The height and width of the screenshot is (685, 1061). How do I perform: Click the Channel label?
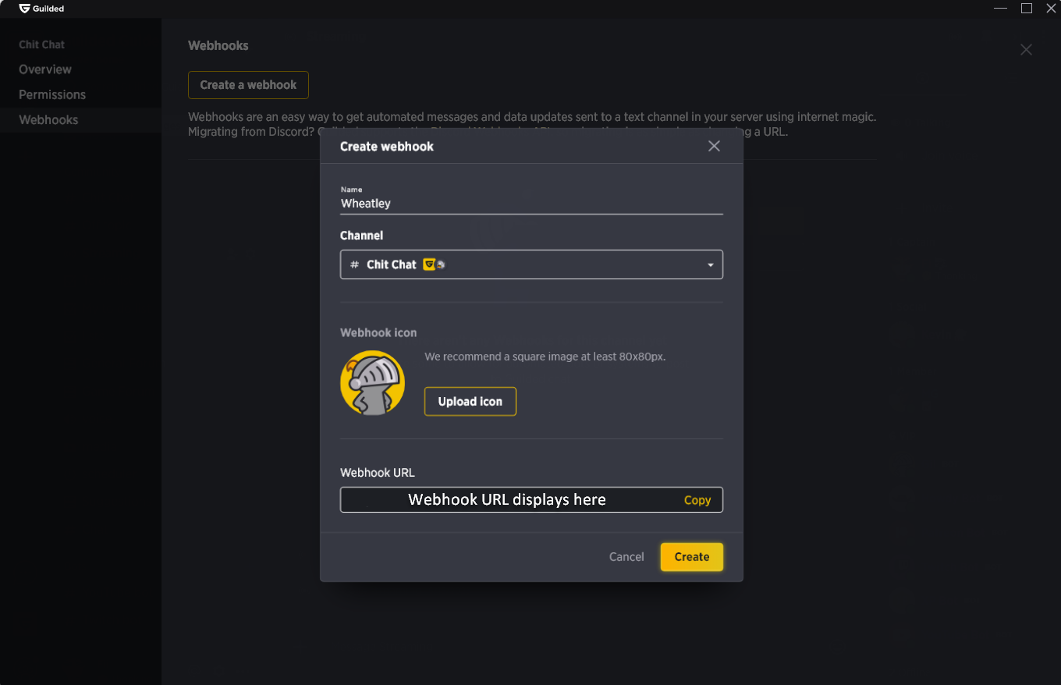point(361,235)
